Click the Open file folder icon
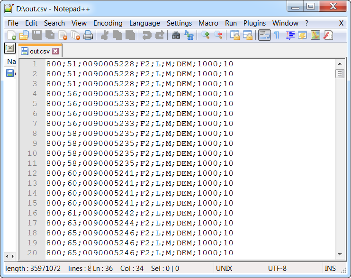This screenshot has height=278, width=351. (24, 36)
